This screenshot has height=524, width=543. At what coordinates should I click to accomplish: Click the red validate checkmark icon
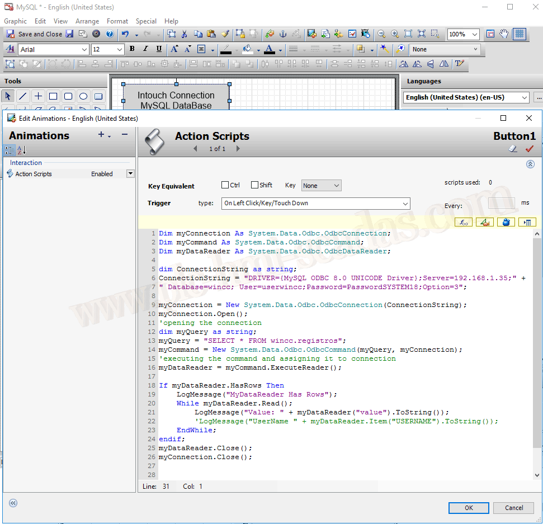click(x=529, y=149)
